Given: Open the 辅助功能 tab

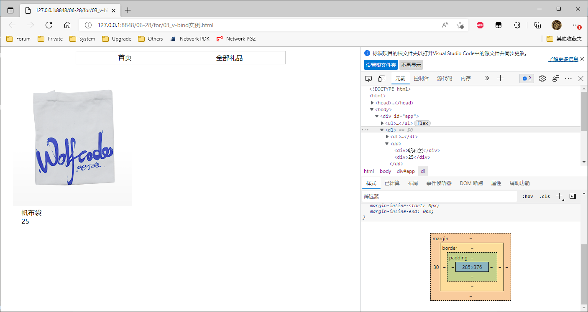Looking at the screenshot, I should pos(519,183).
